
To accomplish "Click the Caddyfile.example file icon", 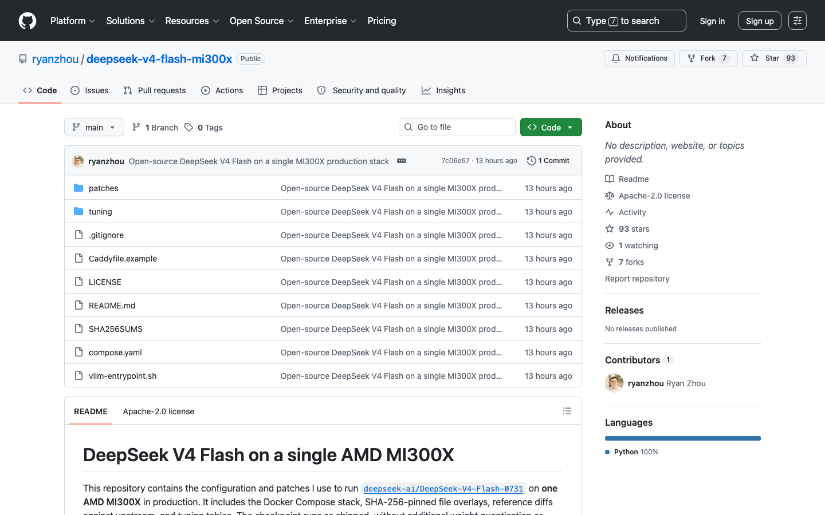I will click(x=78, y=259).
